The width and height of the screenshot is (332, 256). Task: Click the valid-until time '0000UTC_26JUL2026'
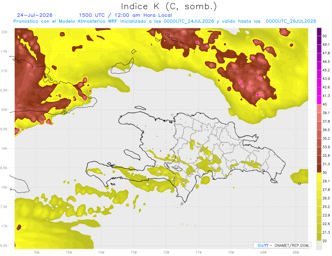[x=291, y=21]
